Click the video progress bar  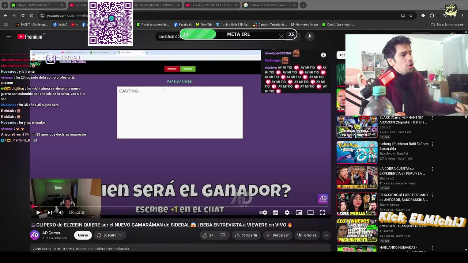click(180, 206)
